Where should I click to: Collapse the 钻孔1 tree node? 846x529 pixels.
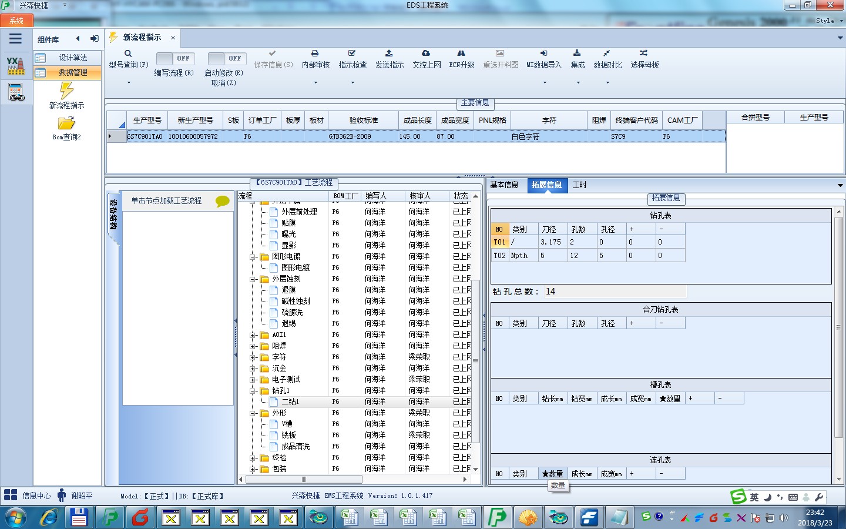click(x=253, y=391)
